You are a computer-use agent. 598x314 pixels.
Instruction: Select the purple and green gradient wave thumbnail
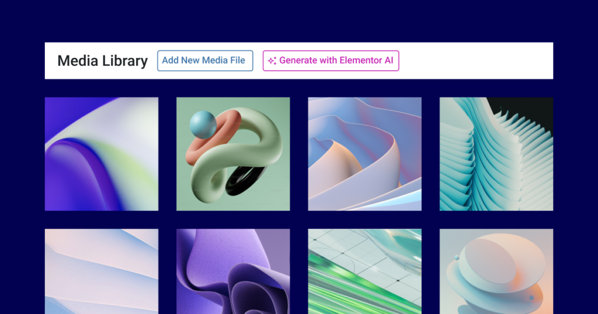(102, 154)
